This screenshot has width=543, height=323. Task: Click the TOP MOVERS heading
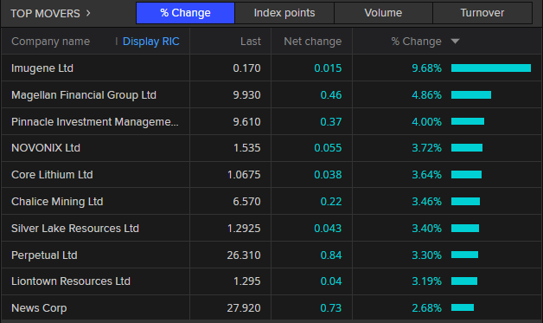[x=45, y=14]
